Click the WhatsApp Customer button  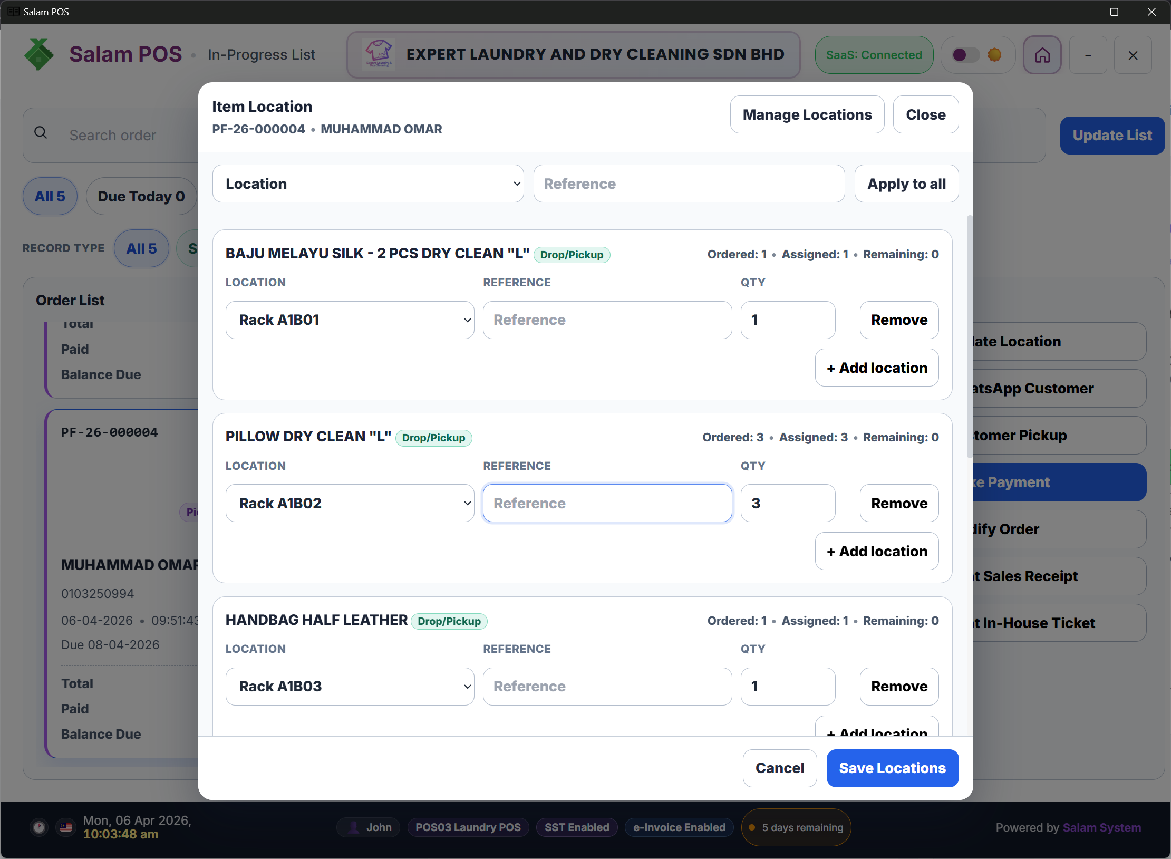coord(1059,389)
